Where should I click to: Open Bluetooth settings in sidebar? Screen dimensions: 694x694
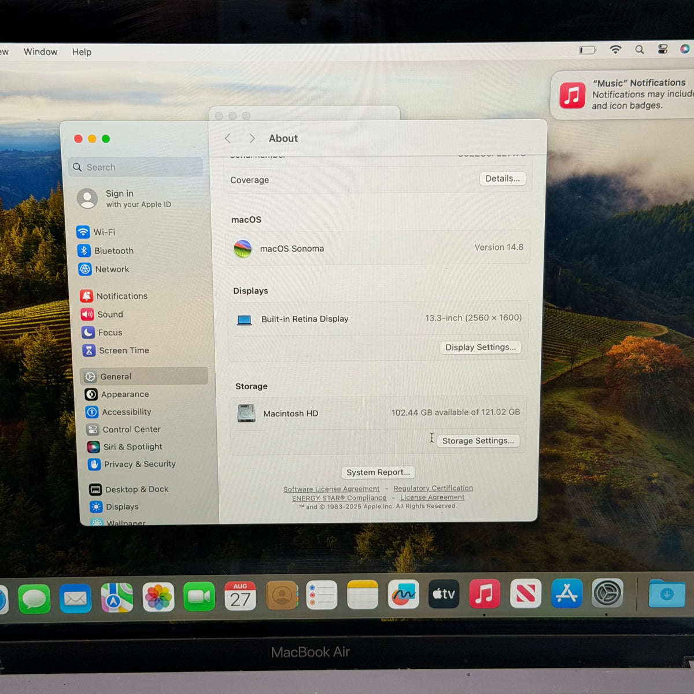[x=106, y=250]
